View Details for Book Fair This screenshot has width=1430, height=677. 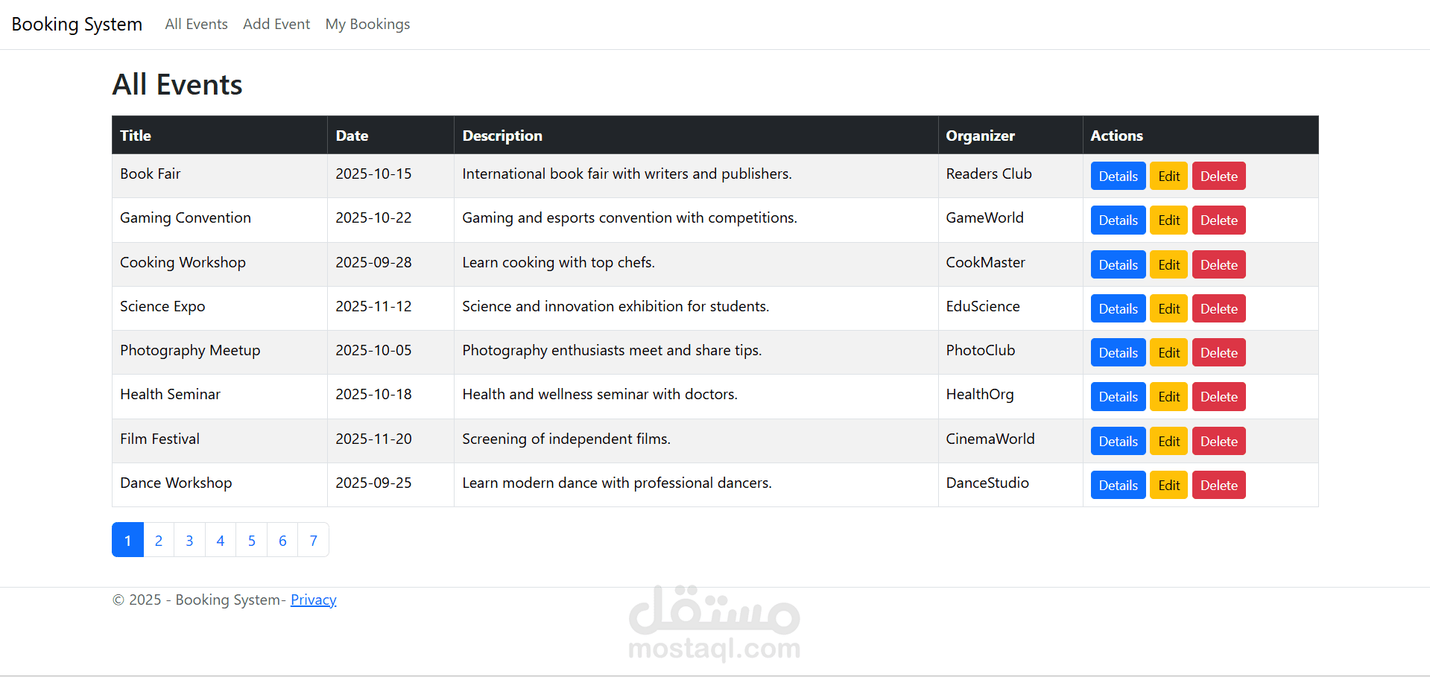(x=1118, y=177)
